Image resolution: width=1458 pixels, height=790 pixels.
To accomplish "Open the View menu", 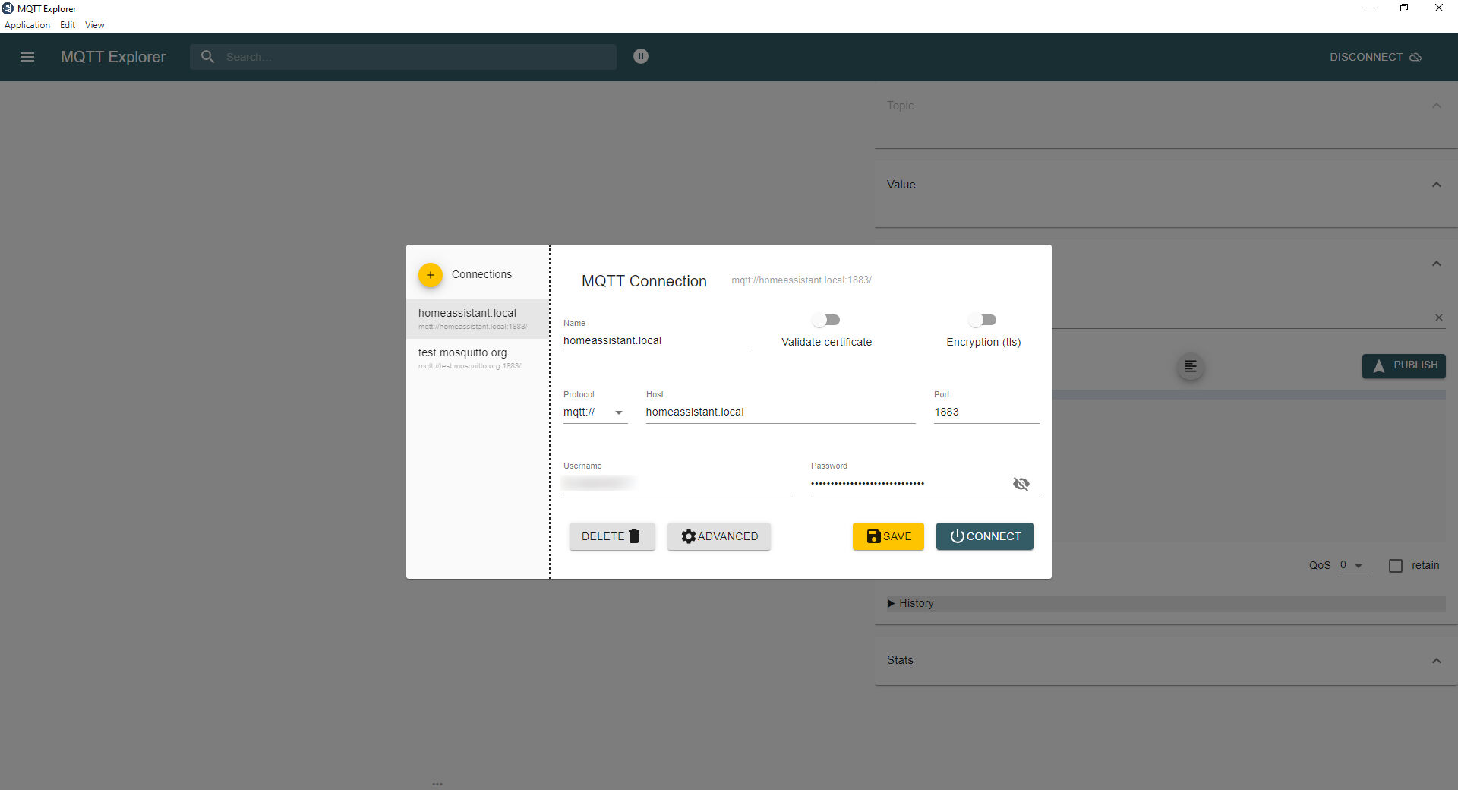I will pyautogui.click(x=94, y=25).
